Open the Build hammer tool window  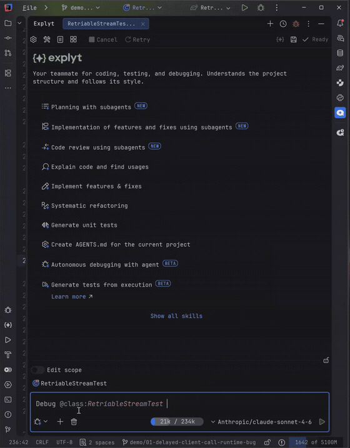point(8,354)
